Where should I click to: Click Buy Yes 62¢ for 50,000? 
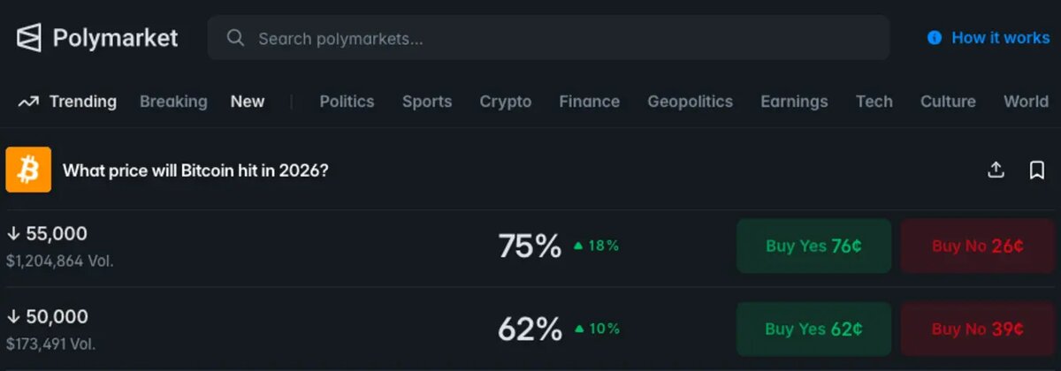click(813, 329)
